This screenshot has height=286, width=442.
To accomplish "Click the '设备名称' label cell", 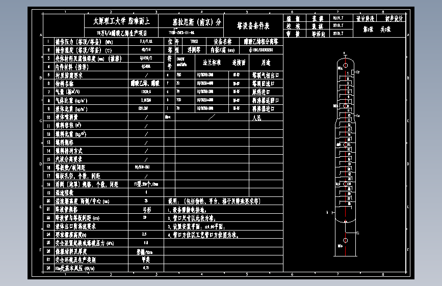I will [223, 42].
